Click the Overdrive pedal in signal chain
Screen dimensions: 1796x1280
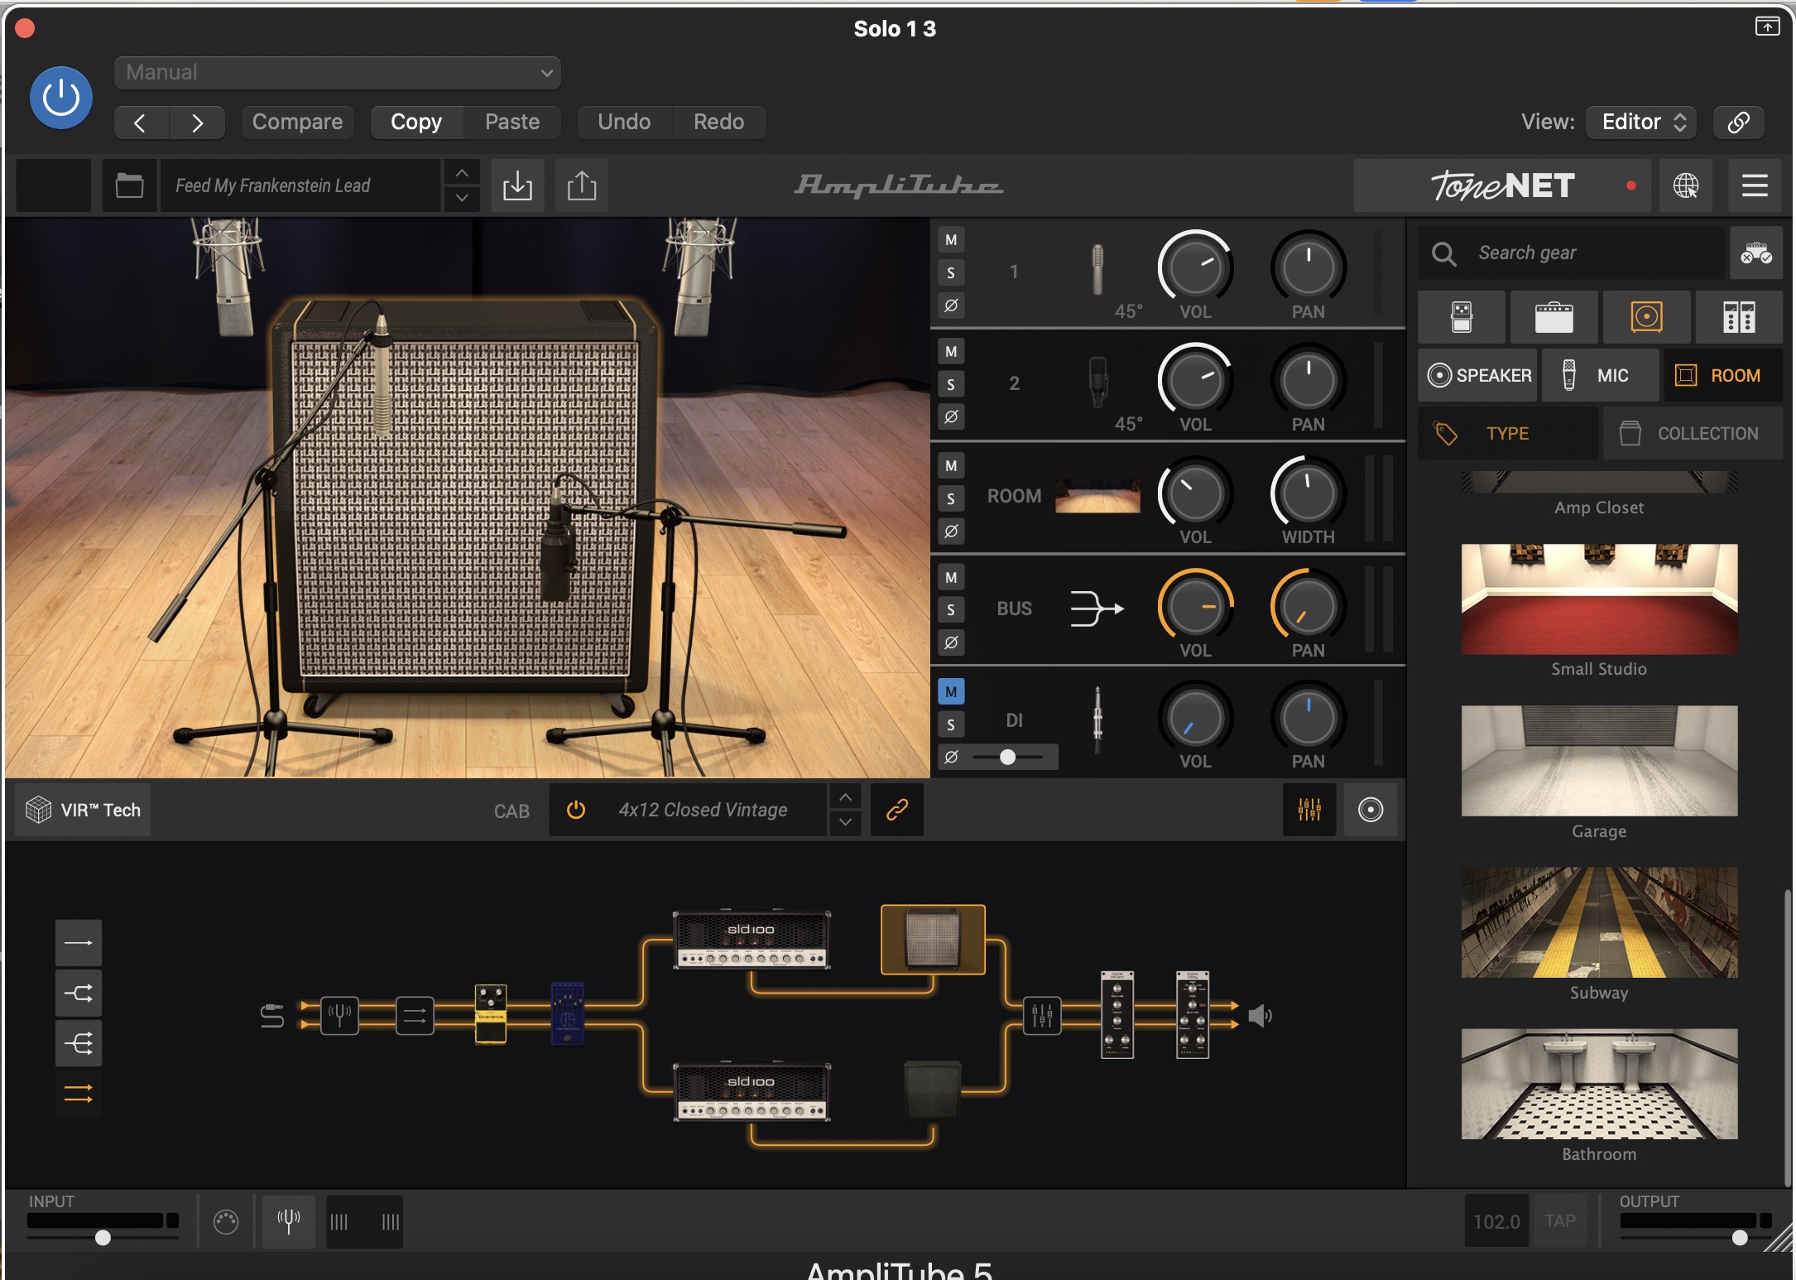click(490, 1013)
